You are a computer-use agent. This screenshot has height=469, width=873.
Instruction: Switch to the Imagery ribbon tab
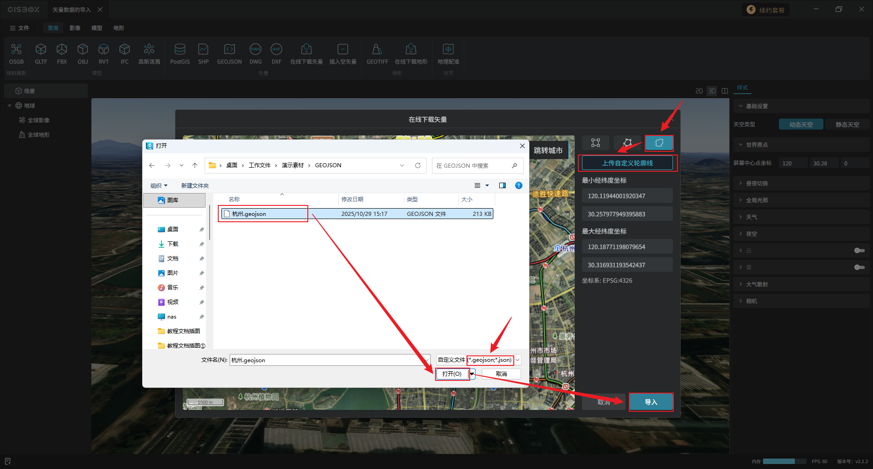[x=75, y=28]
